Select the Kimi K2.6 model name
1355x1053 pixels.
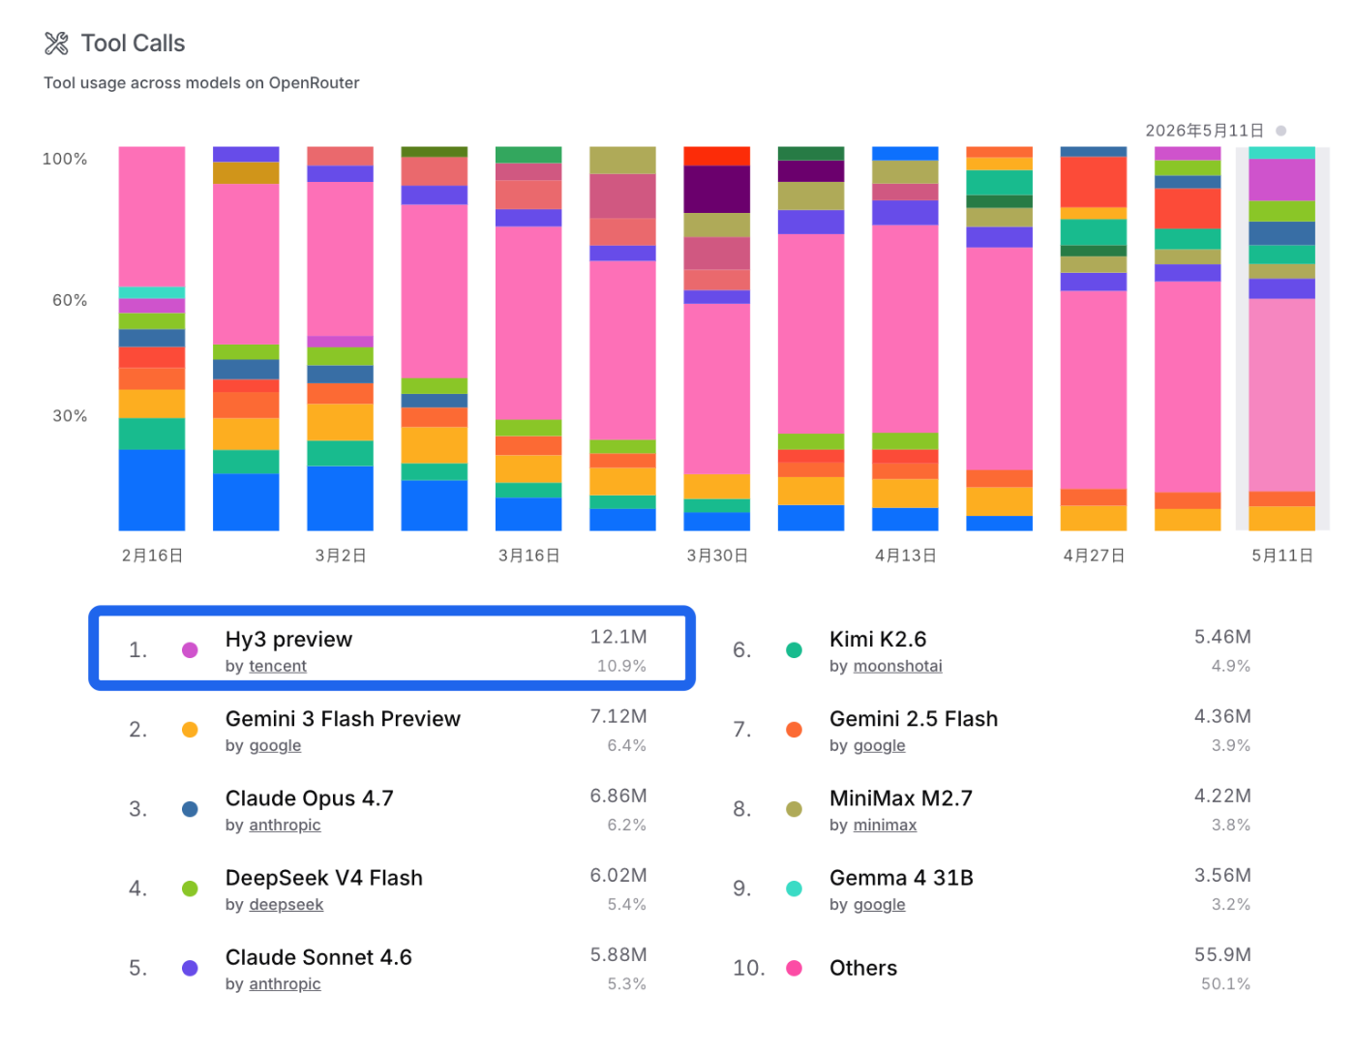click(878, 639)
